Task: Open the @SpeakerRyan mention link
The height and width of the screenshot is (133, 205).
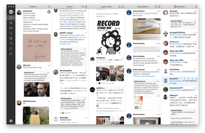Action: 66,26
